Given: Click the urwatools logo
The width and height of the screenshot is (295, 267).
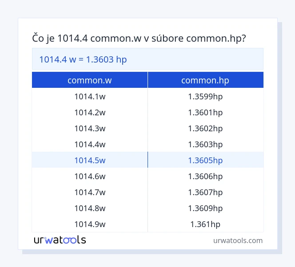Looking at the screenshot, I should tap(60, 240).
